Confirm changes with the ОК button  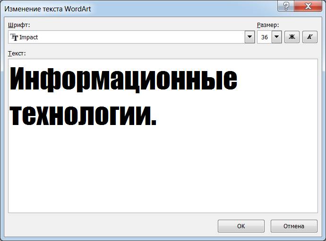coord(241,226)
